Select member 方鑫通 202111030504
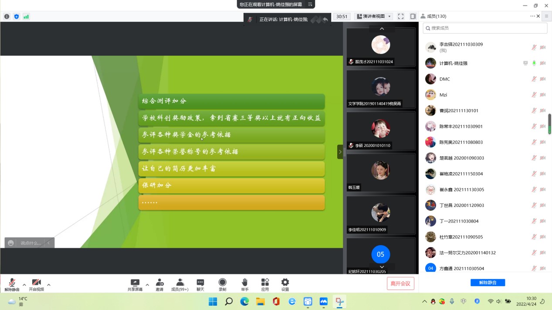The height and width of the screenshot is (310, 552). tap(485, 268)
